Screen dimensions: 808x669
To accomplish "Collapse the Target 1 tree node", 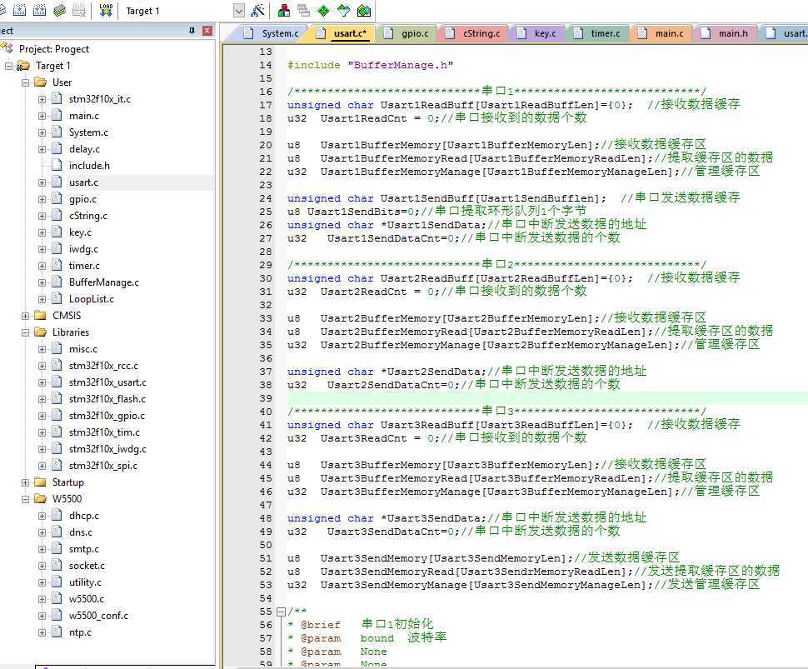I will 9,66.
